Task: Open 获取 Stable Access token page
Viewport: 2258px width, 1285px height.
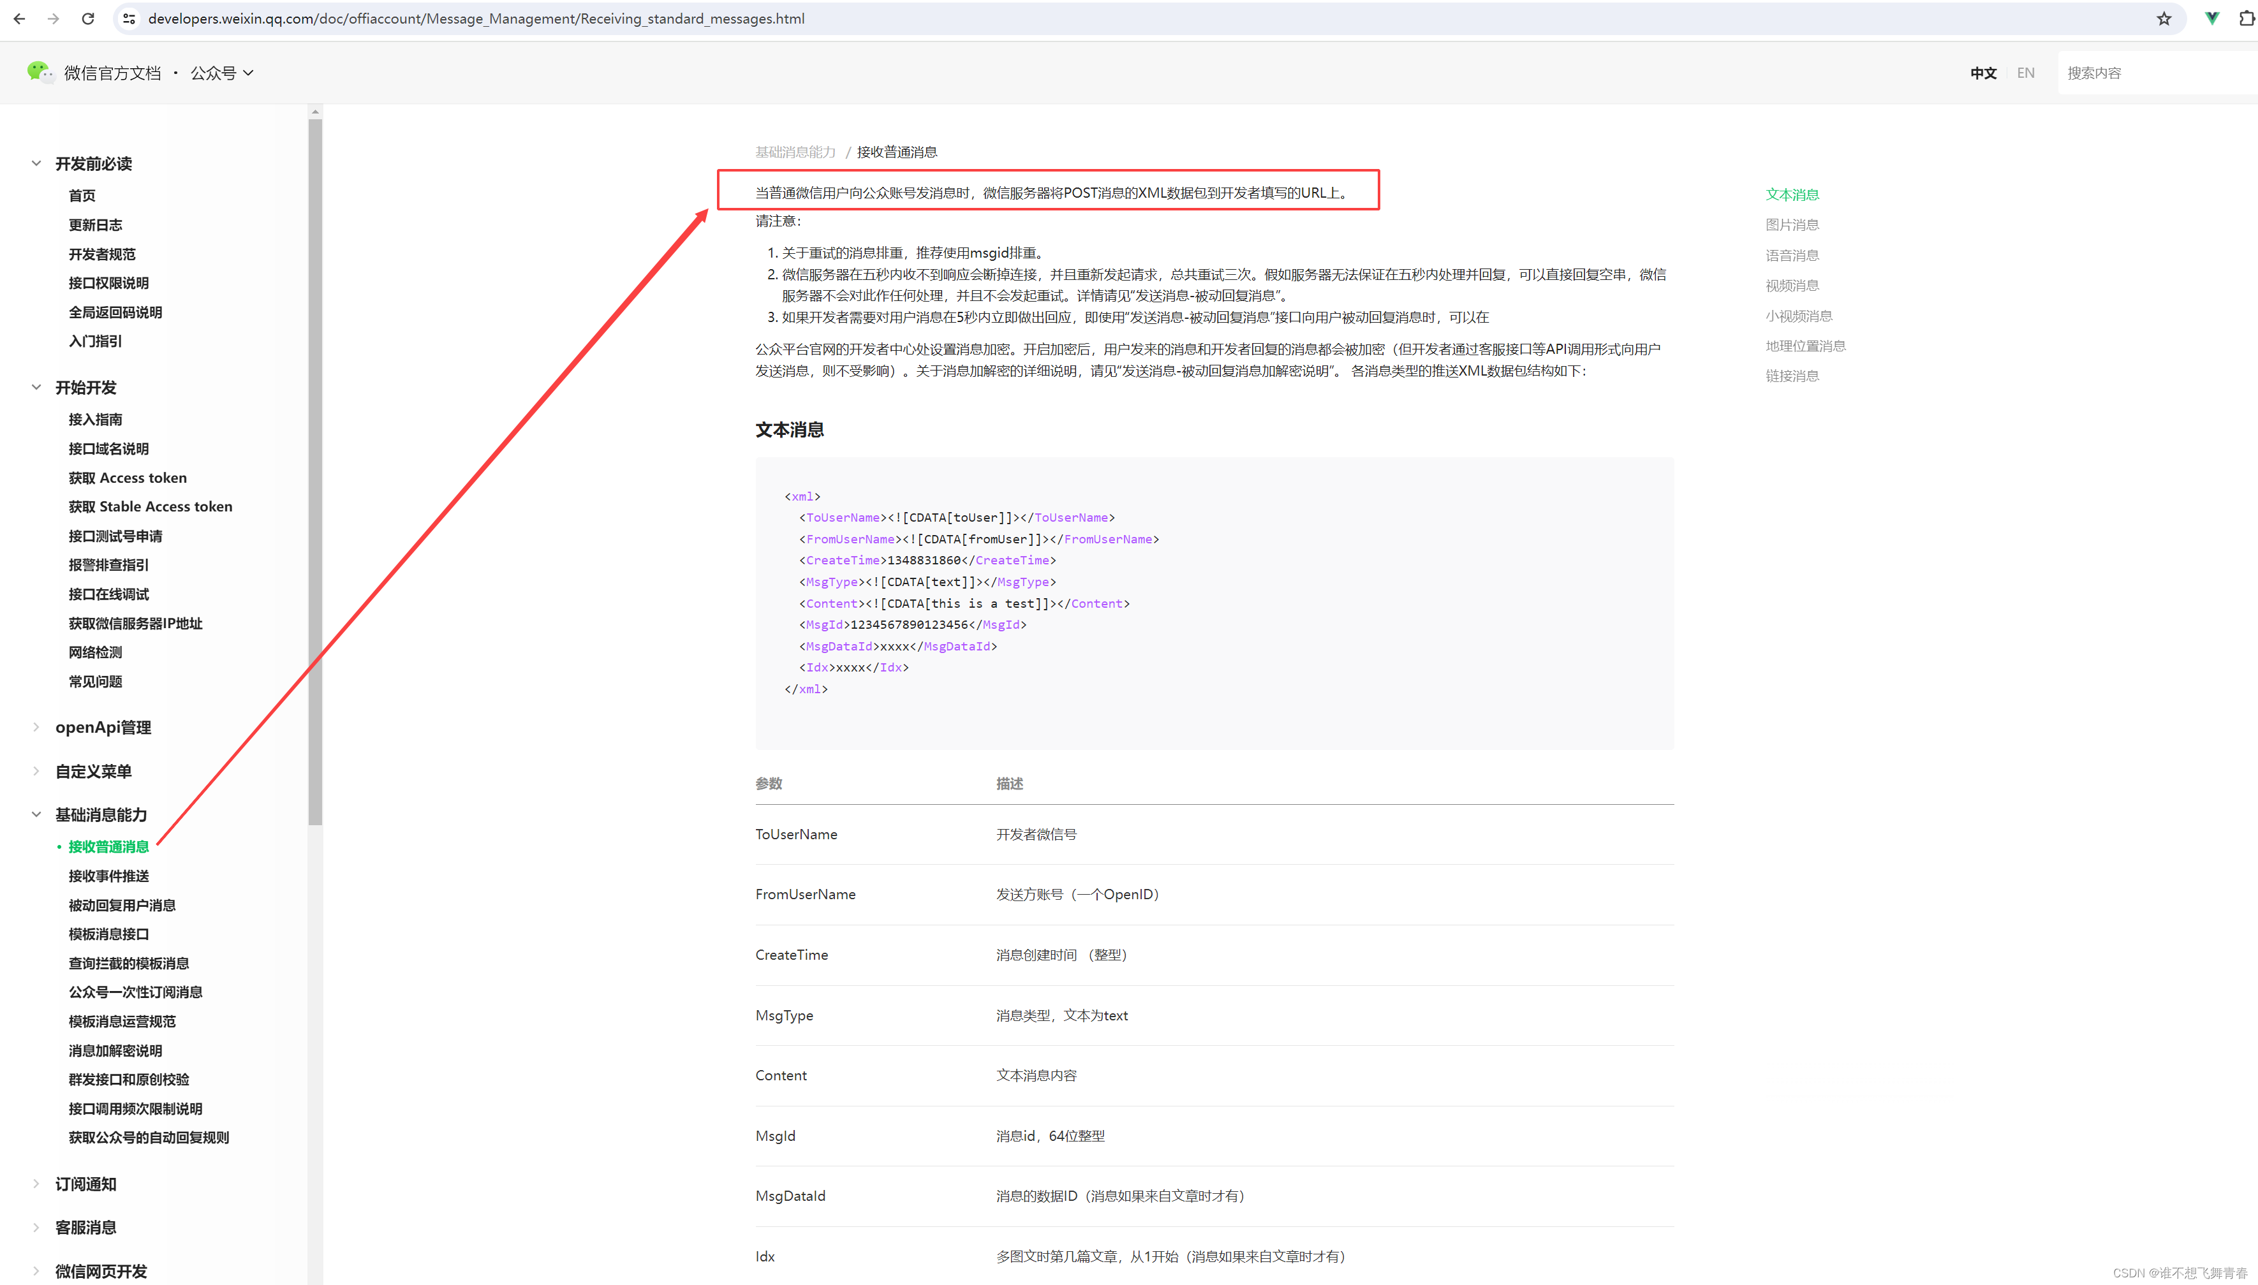Action: pyautogui.click(x=151, y=506)
